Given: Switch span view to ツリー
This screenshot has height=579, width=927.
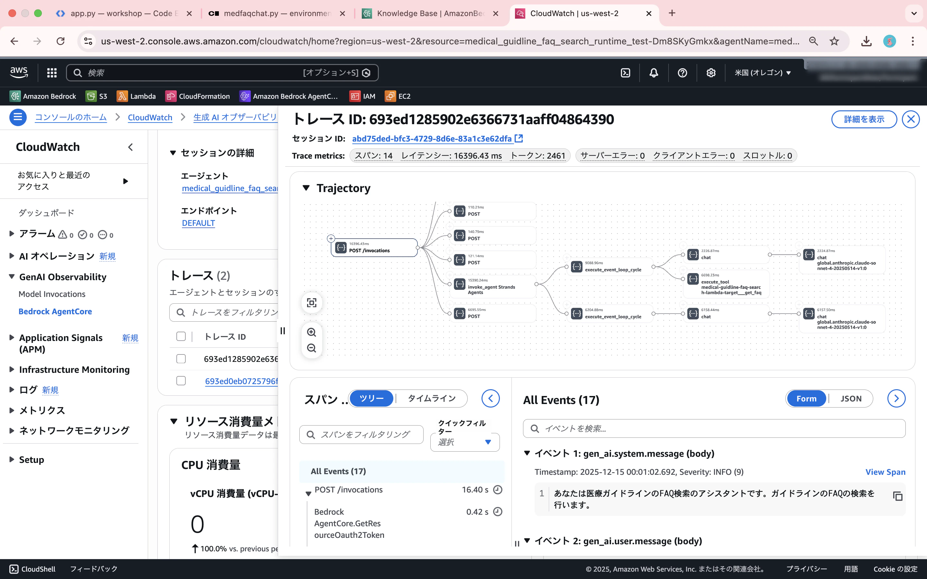Looking at the screenshot, I should [x=371, y=399].
